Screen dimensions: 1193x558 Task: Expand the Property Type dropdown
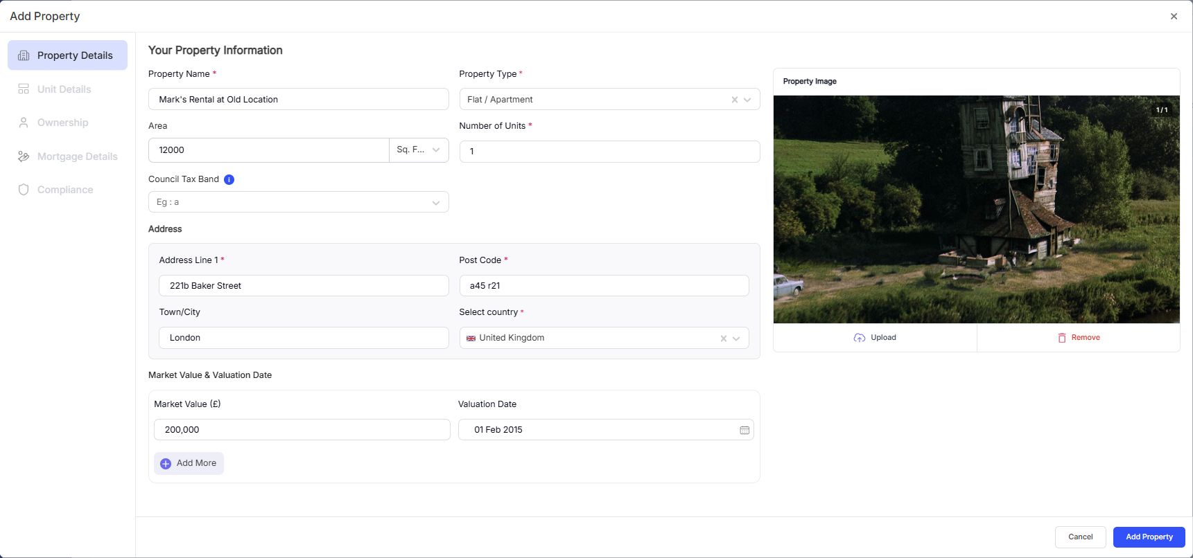747,100
